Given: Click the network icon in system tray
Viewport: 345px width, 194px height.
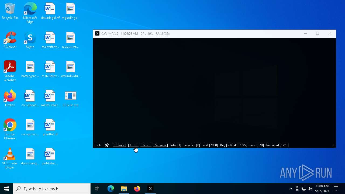Looking at the screenshot, I should tap(304, 189).
